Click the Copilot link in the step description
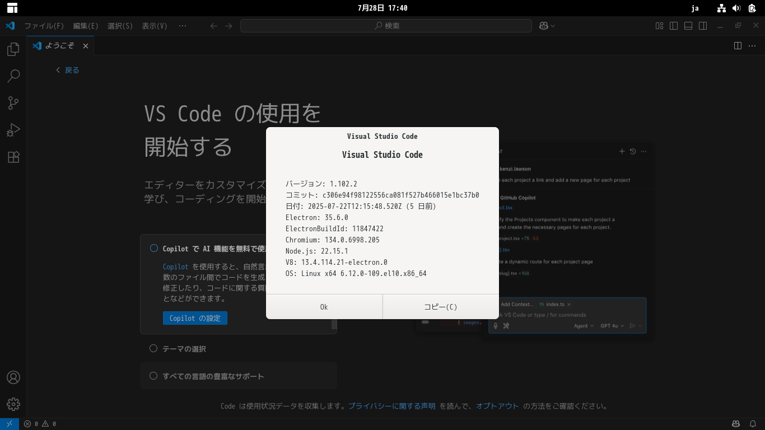Image resolution: width=765 pixels, height=430 pixels. pos(175,267)
